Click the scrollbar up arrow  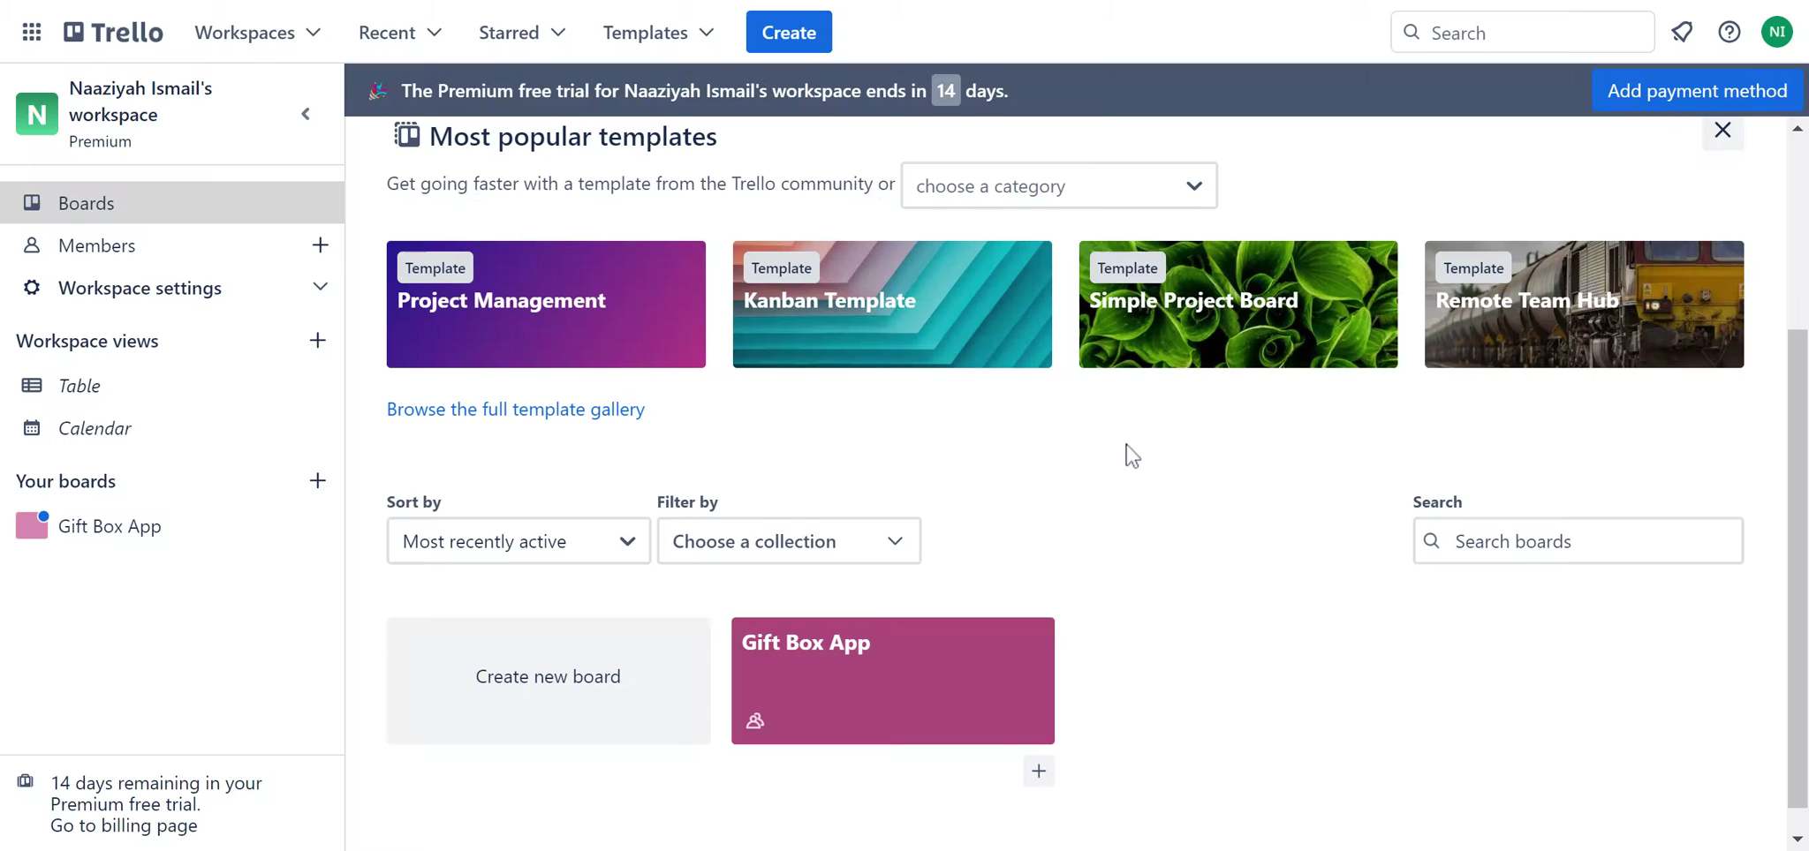pyautogui.click(x=1798, y=129)
